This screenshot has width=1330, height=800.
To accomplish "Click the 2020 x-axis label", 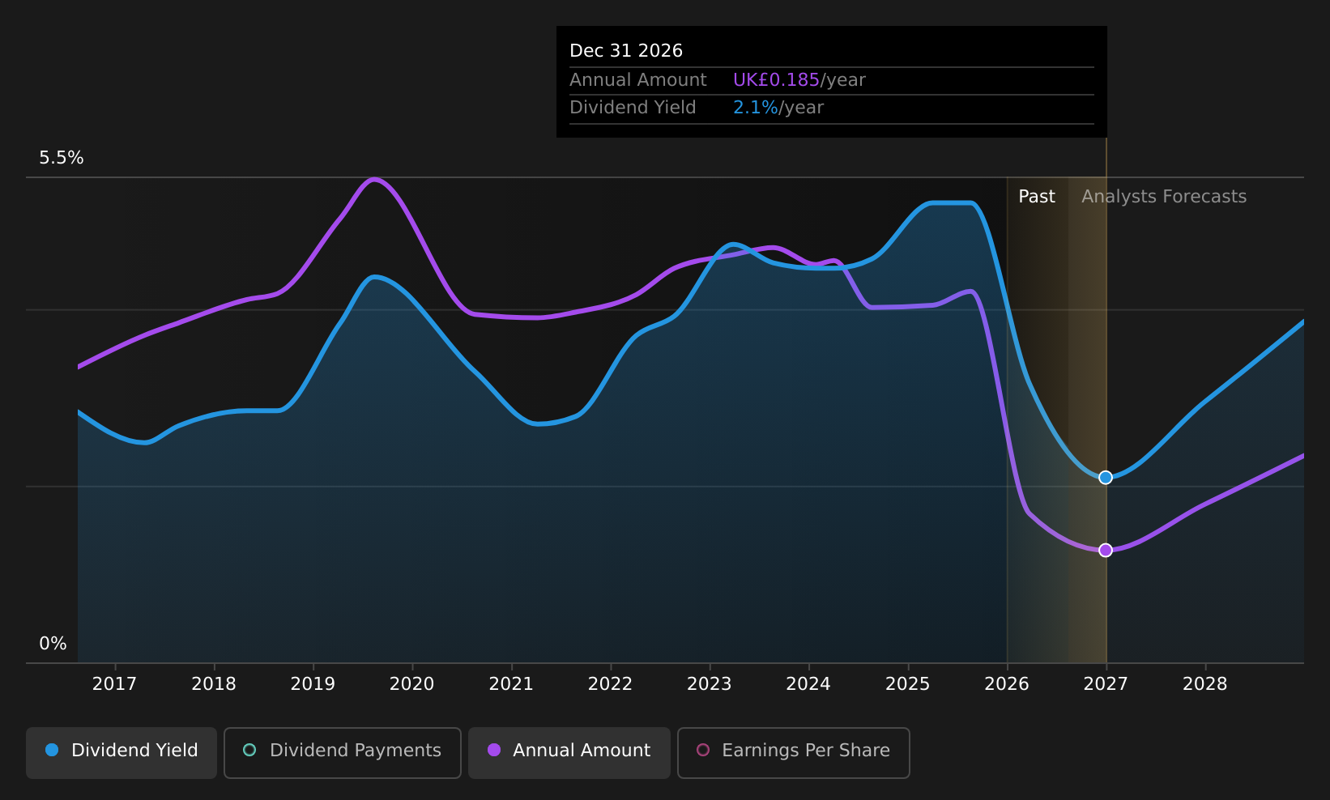I will [x=412, y=684].
